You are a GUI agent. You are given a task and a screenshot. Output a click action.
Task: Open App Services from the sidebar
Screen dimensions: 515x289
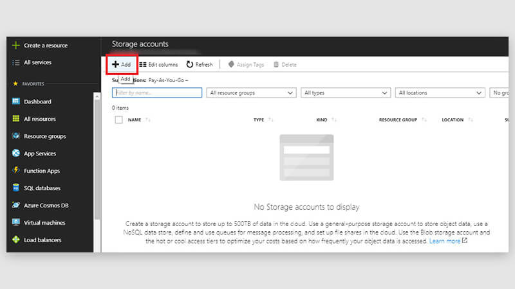tap(40, 153)
